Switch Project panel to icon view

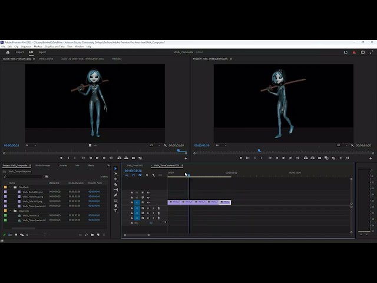point(16,235)
